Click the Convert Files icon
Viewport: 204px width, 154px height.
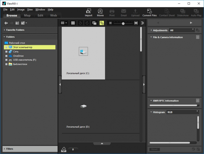[x=149, y=12]
